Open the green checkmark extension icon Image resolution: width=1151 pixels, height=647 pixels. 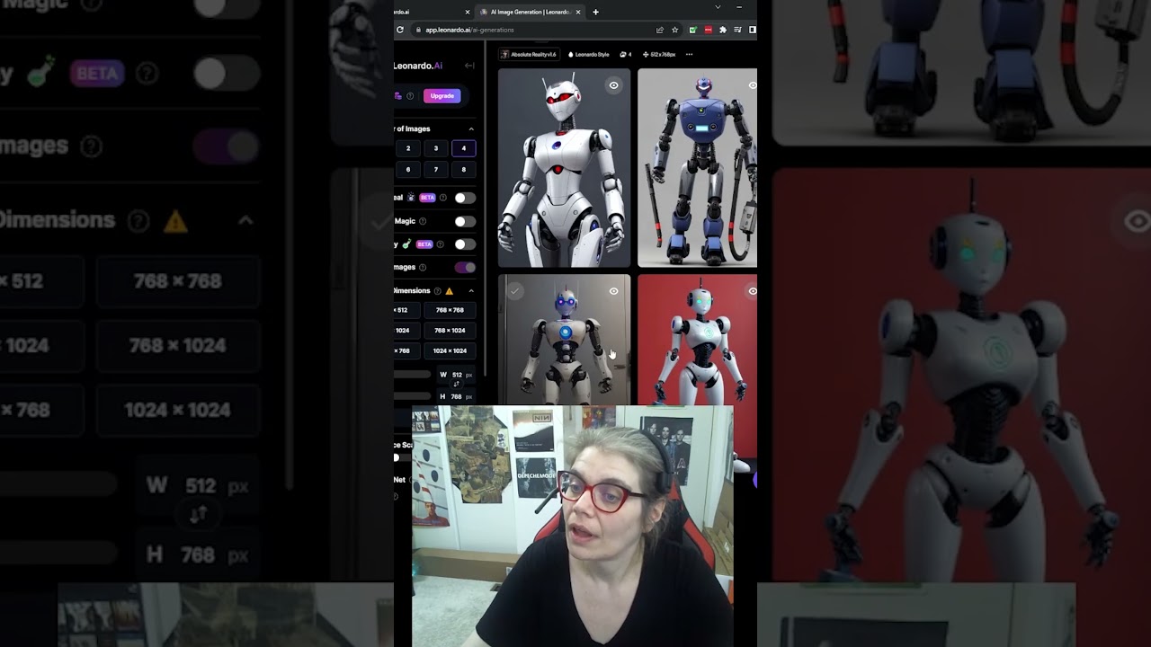692,30
